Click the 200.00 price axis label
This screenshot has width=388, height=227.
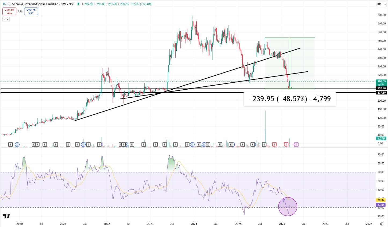coord(382,101)
